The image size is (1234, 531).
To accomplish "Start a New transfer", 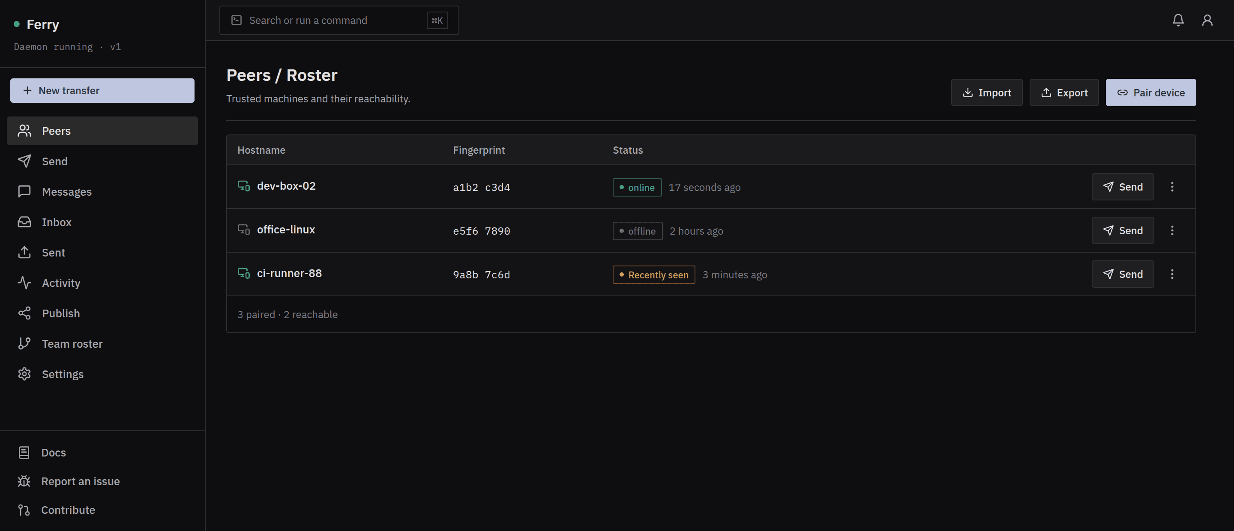I will click(102, 90).
